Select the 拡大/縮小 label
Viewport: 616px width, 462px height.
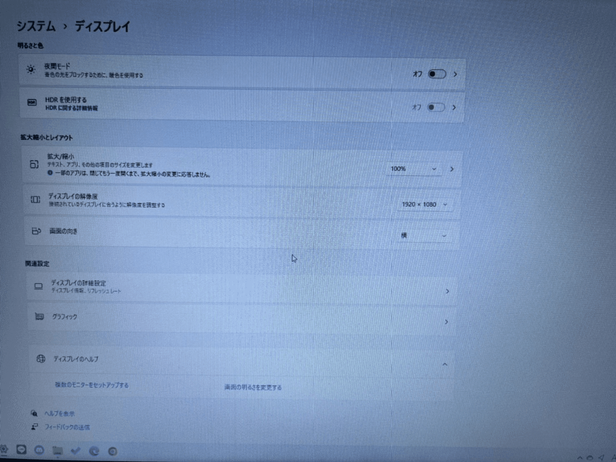(60, 156)
